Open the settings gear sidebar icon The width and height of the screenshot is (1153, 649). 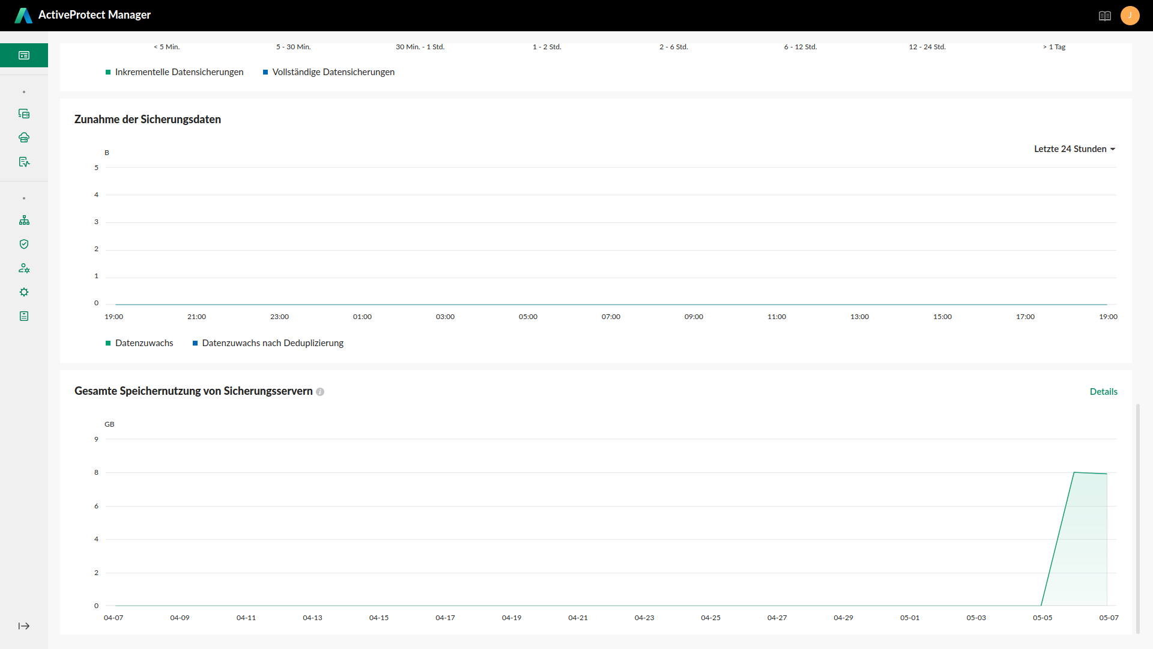pyautogui.click(x=24, y=292)
